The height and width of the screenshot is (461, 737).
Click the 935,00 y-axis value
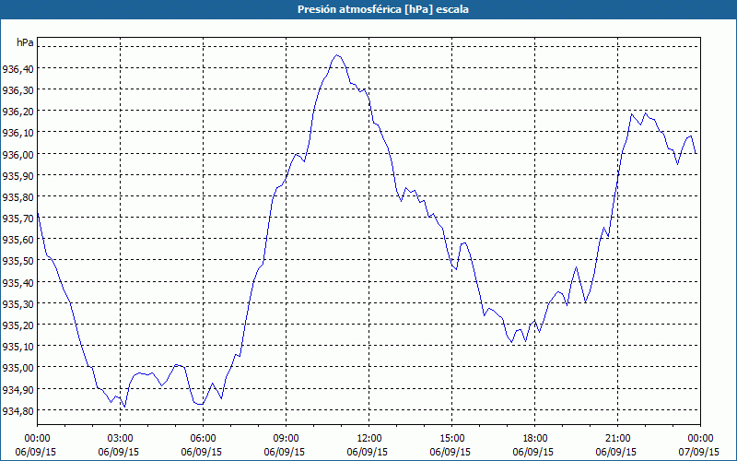pyautogui.click(x=18, y=368)
